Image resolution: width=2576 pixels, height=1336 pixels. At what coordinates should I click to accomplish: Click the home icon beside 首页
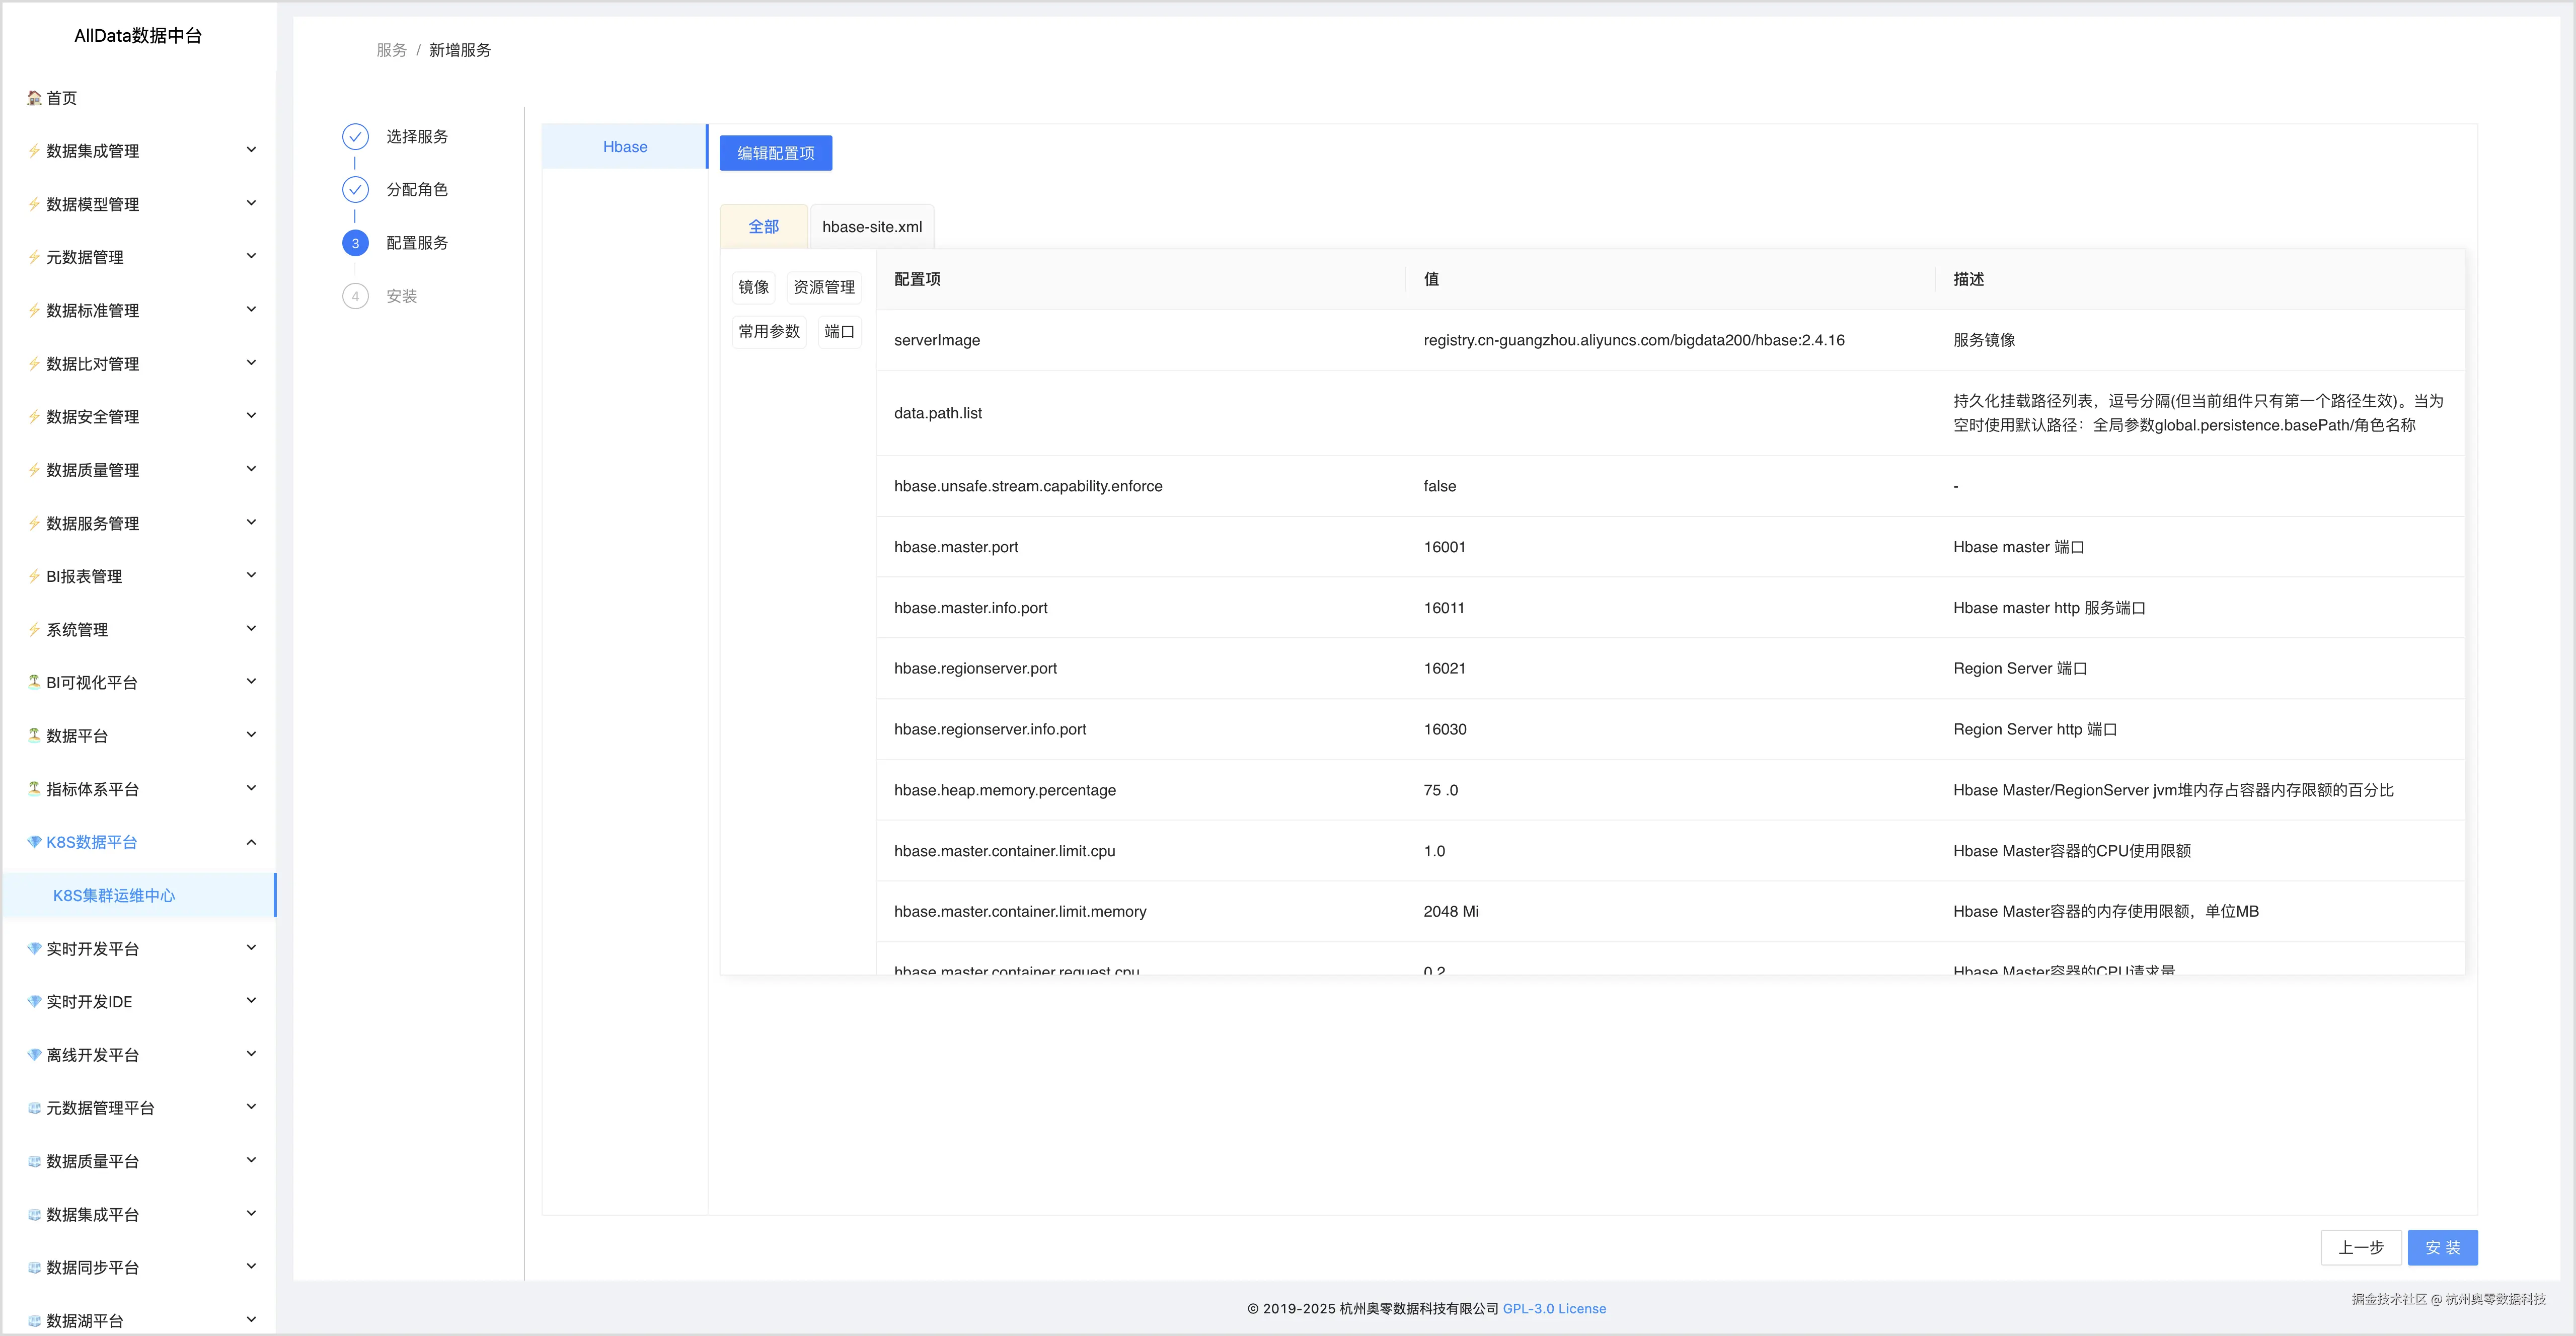[x=34, y=98]
